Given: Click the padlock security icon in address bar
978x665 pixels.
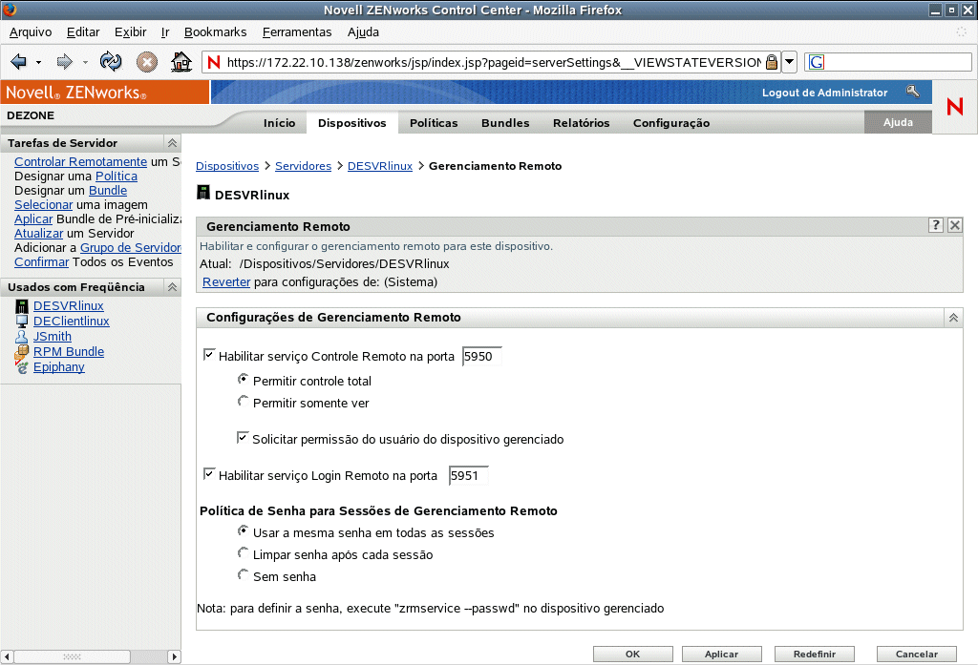Looking at the screenshot, I should point(772,62).
